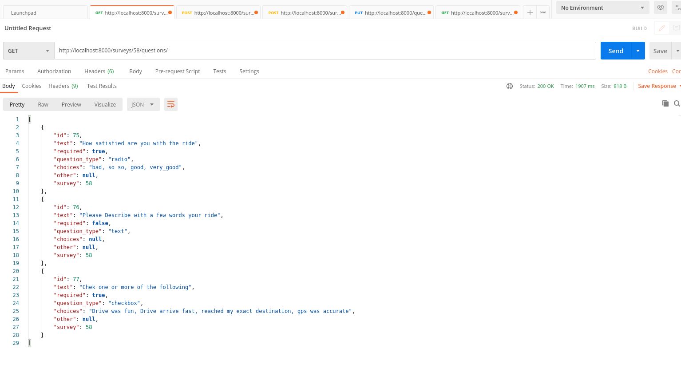Screen dimensions: 681x384
Task: Change response format using the JSON dropdown
Action: pos(143,104)
